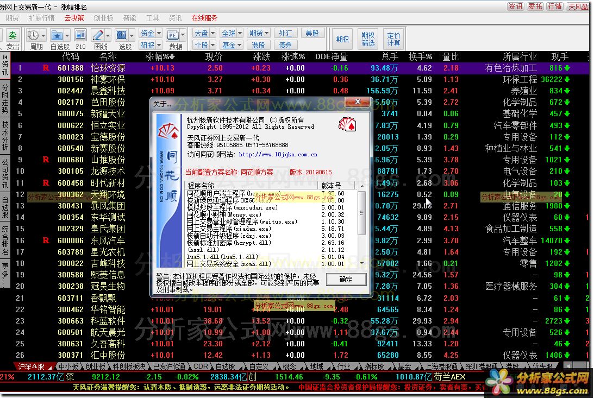Switch to the 指标股 bottom tab
The image size is (594, 399).
click(x=374, y=366)
